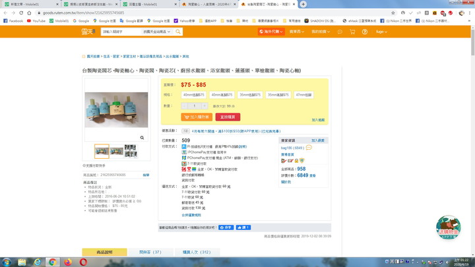The height and width of the screenshot is (267, 475).
Task: Switch to the buyers count (312) tab
Action: coord(197,252)
